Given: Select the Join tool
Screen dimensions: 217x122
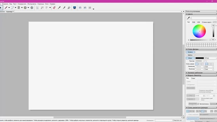Looking at the screenshot, I should pyautogui.click(x=69, y=8).
